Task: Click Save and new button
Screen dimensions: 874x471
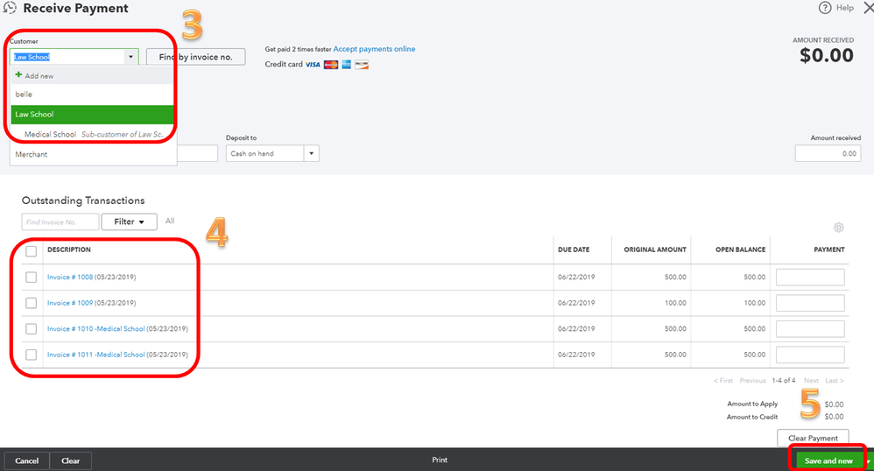Action: (828, 461)
